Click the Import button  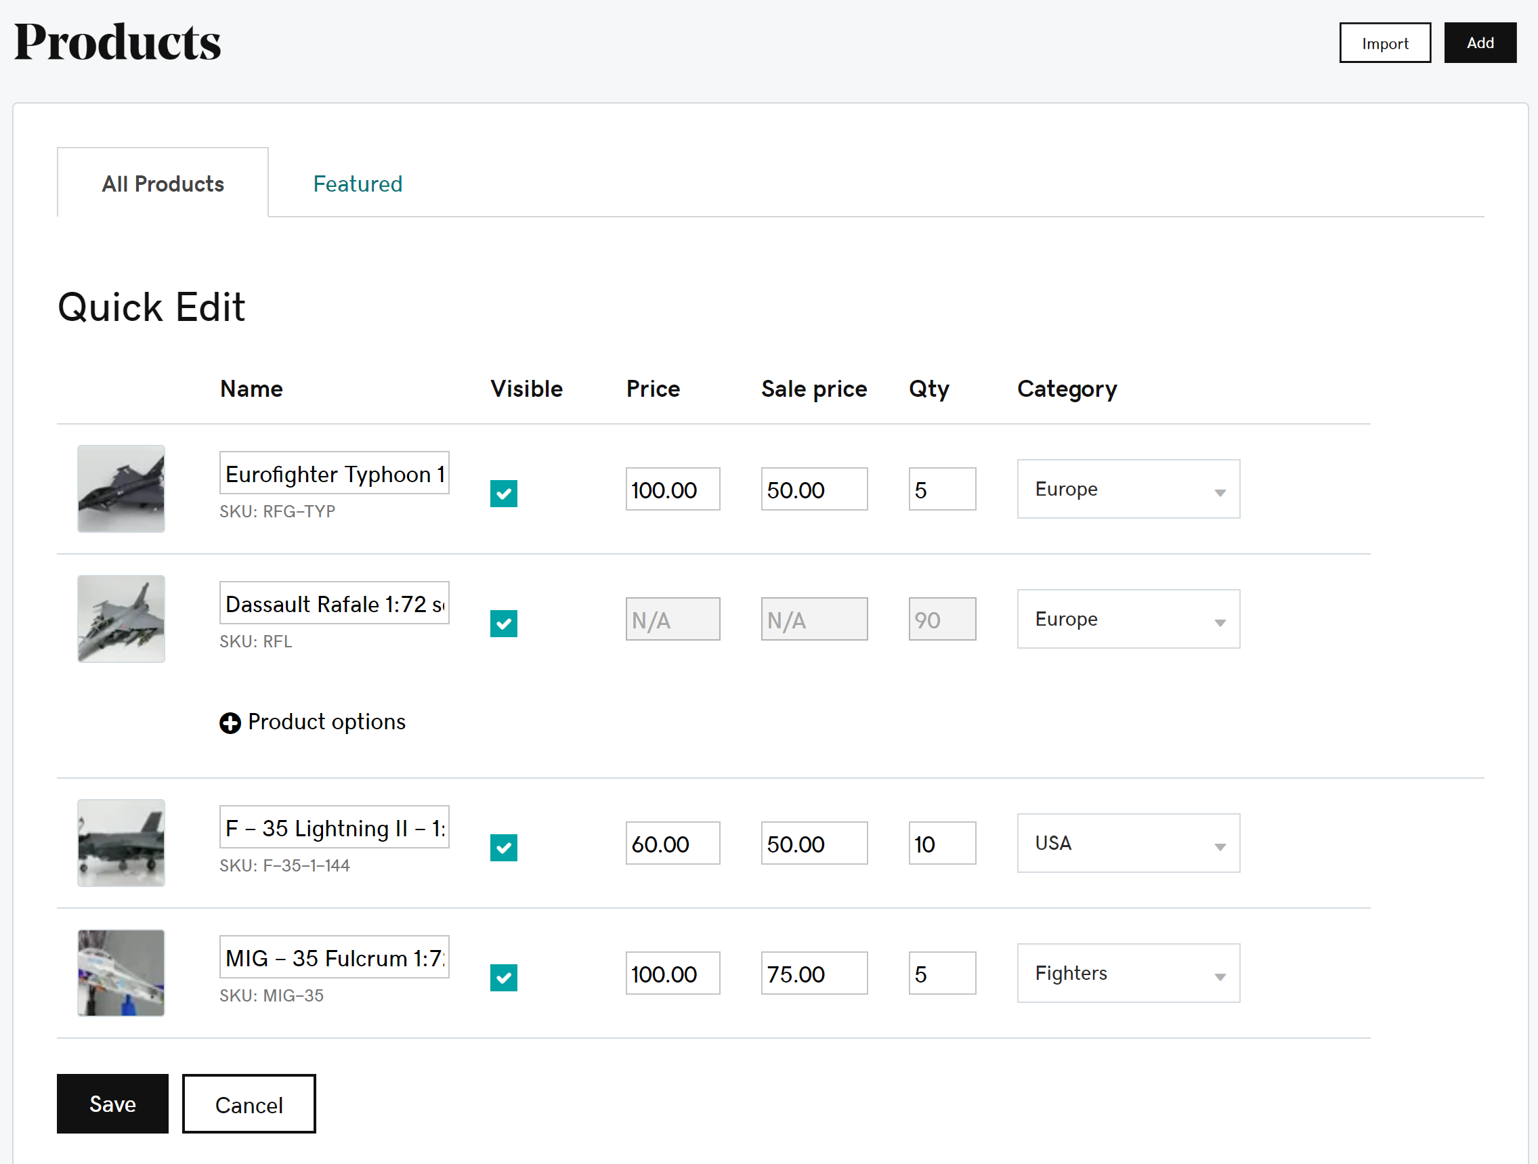point(1384,43)
